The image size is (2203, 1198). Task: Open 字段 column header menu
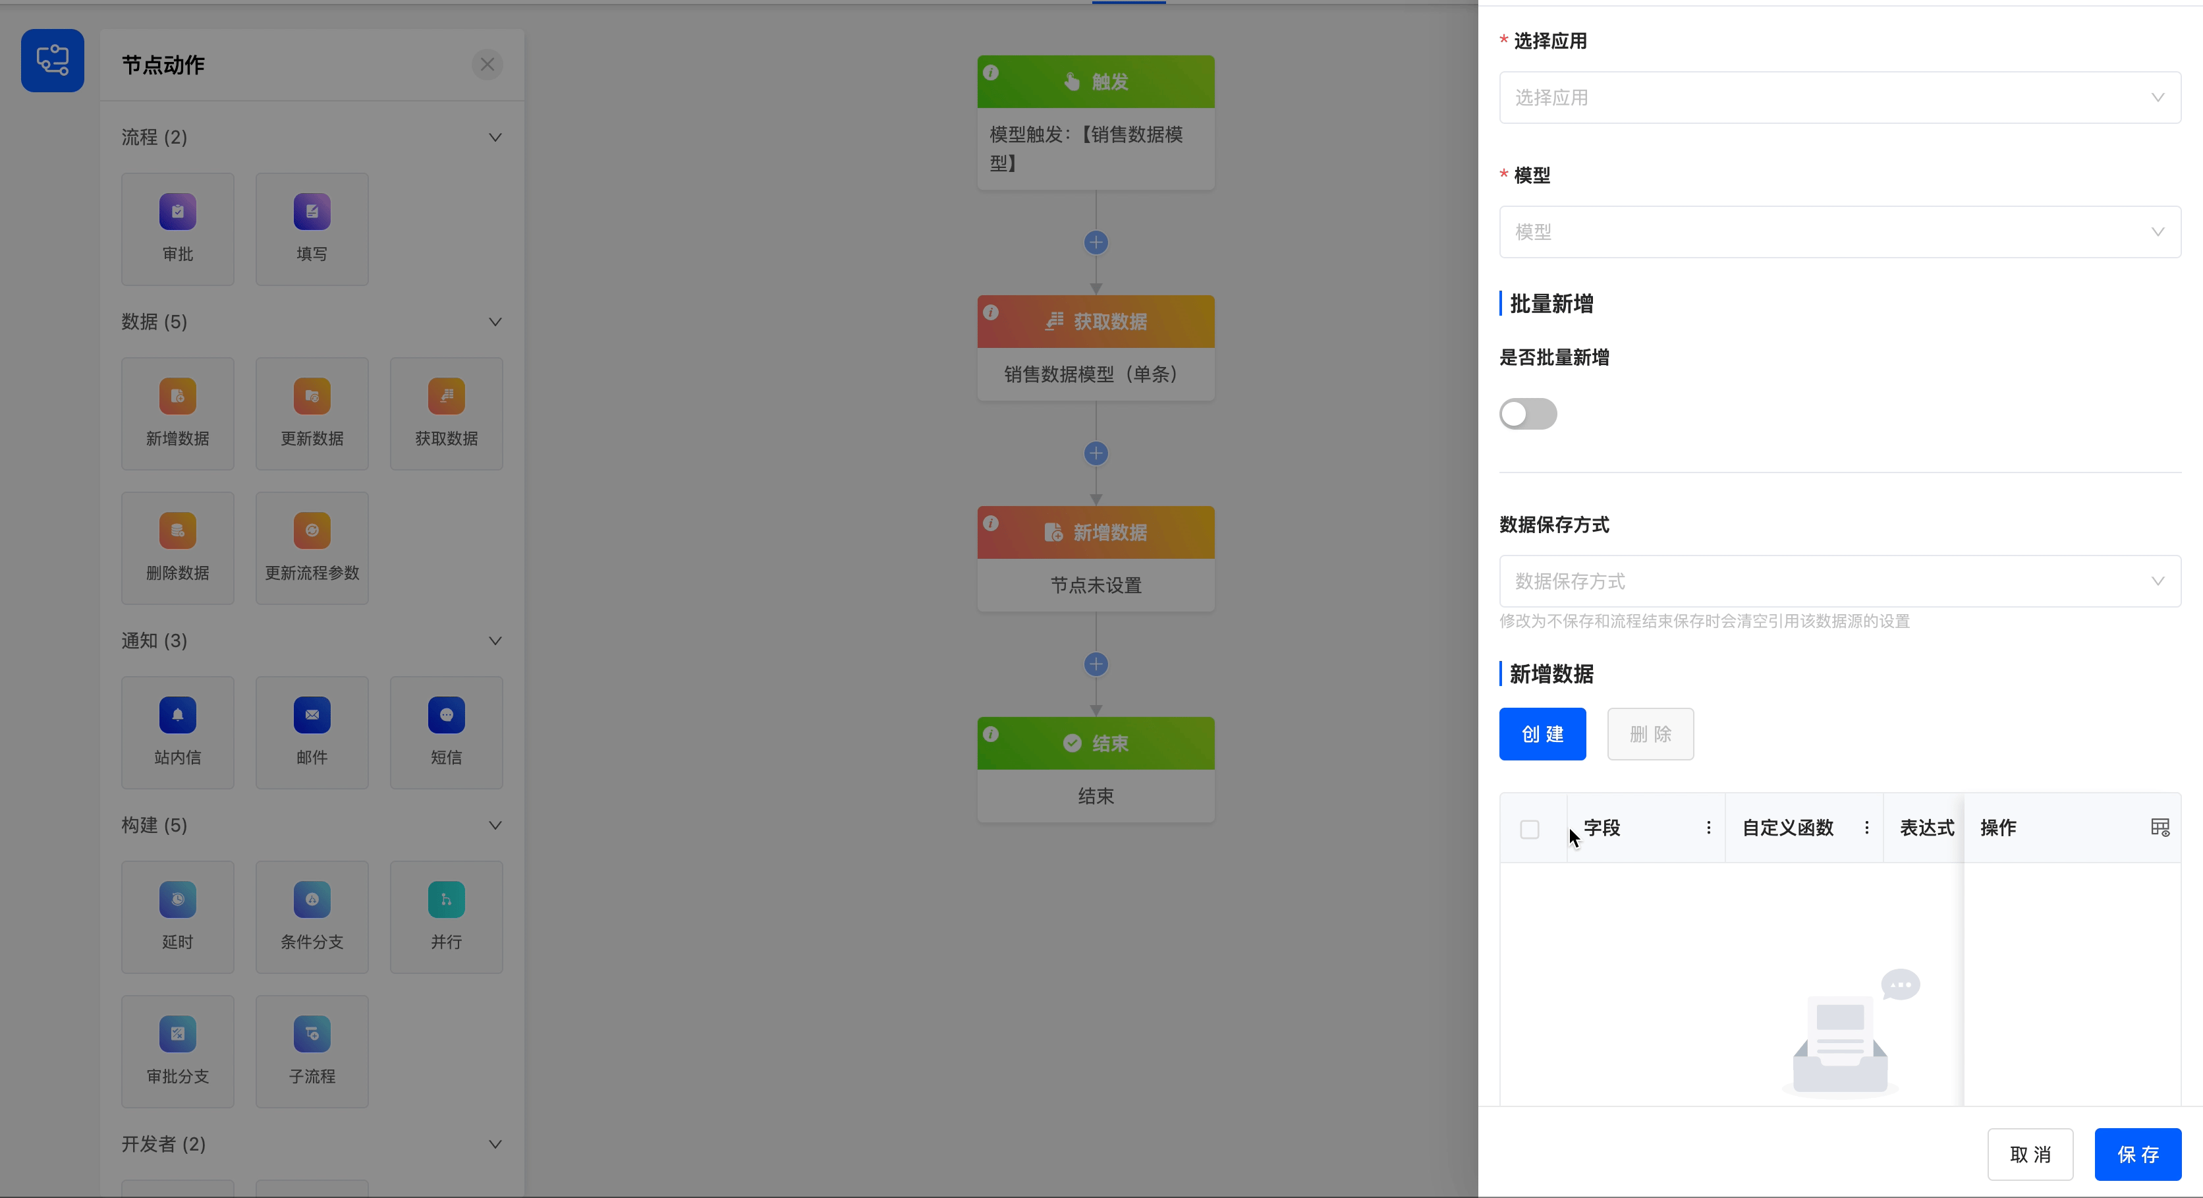click(1708, 828)
